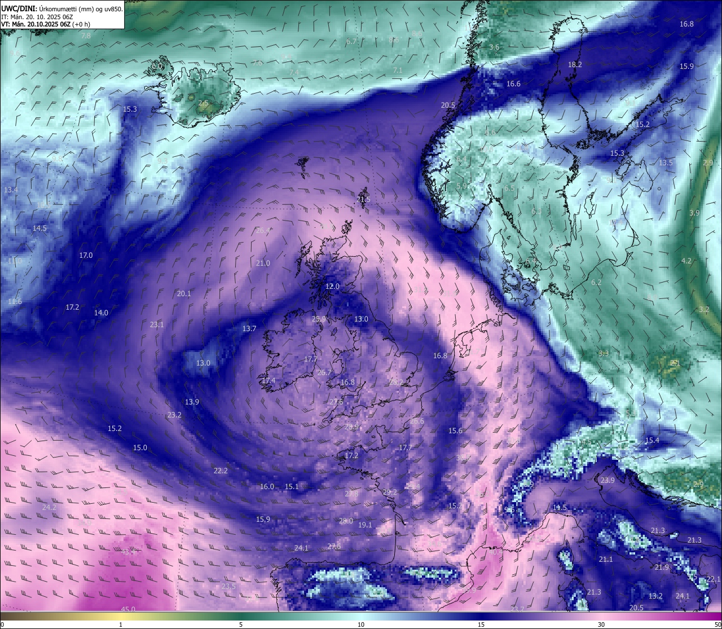Viewport: 722px width, 629px height.
Task: Click the 2.5 value over Iceland
Action: point(203,103)
